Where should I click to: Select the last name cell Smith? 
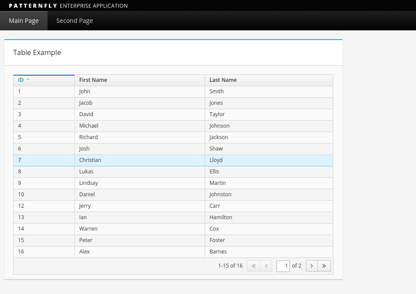pos(269,92)
